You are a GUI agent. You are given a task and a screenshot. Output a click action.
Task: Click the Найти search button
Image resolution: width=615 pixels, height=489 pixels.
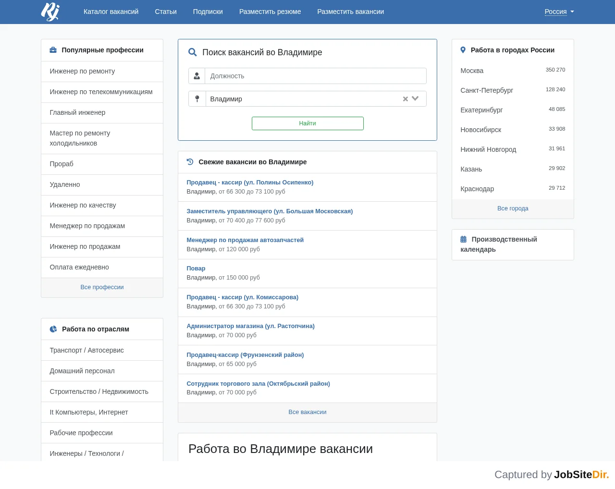pyautogui.click(x=307, y=123)
